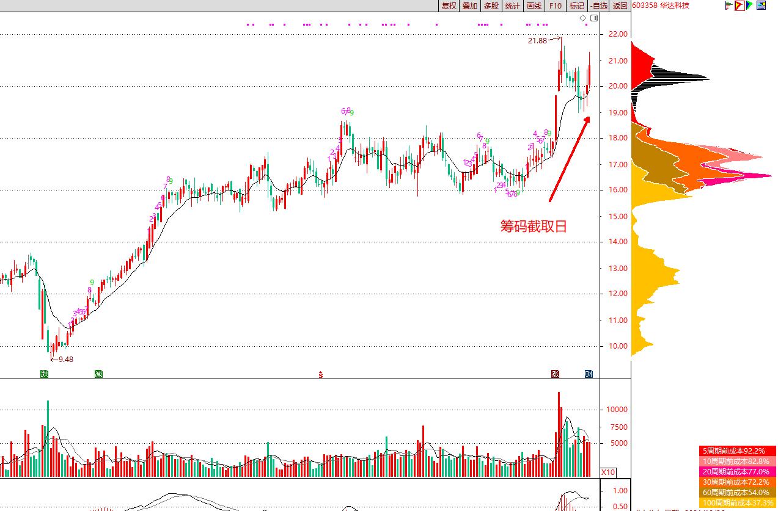Image resolution: width=778 pixels, height=511 pixels.
Task: Select the first chip distribution bars icon
Action: click(x=728, y=5)
